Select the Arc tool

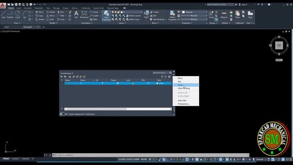point(25,14)
